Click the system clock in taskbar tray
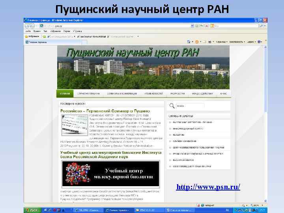284x213 pixels. coord(262,210)
